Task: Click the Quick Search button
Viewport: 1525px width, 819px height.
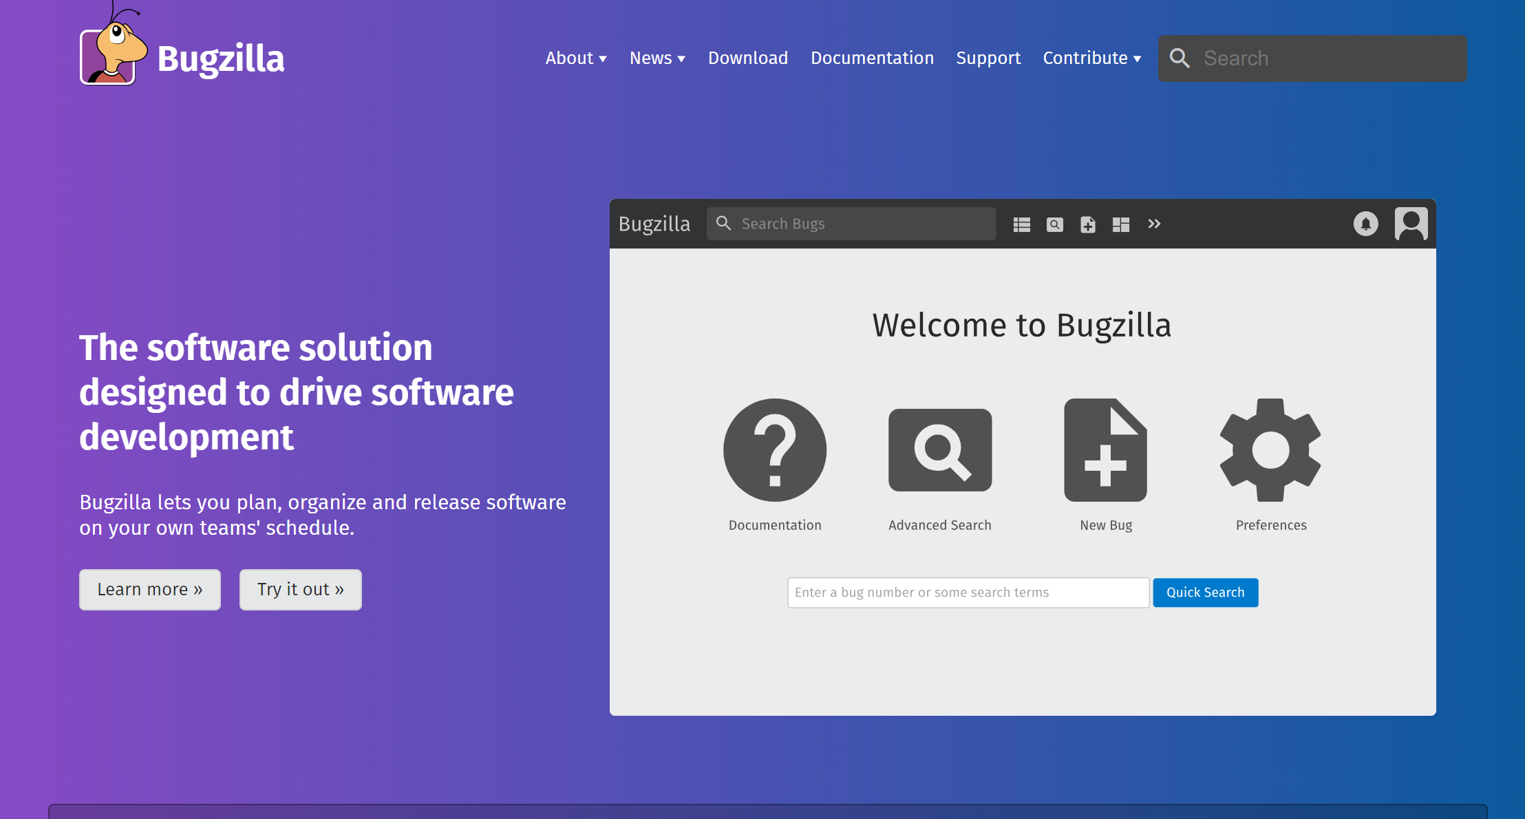Action: click(x=1206, y=593)
